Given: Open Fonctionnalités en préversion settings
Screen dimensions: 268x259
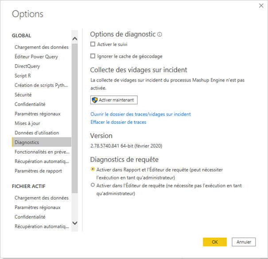Looking at the screenshot, I should [x=41, y=152].
